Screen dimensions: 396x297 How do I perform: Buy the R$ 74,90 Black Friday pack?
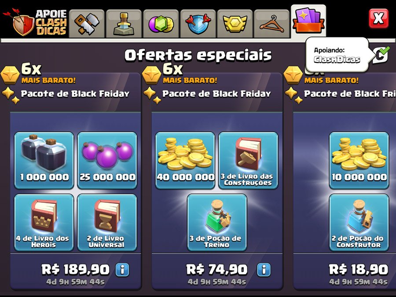click(216, 269)
